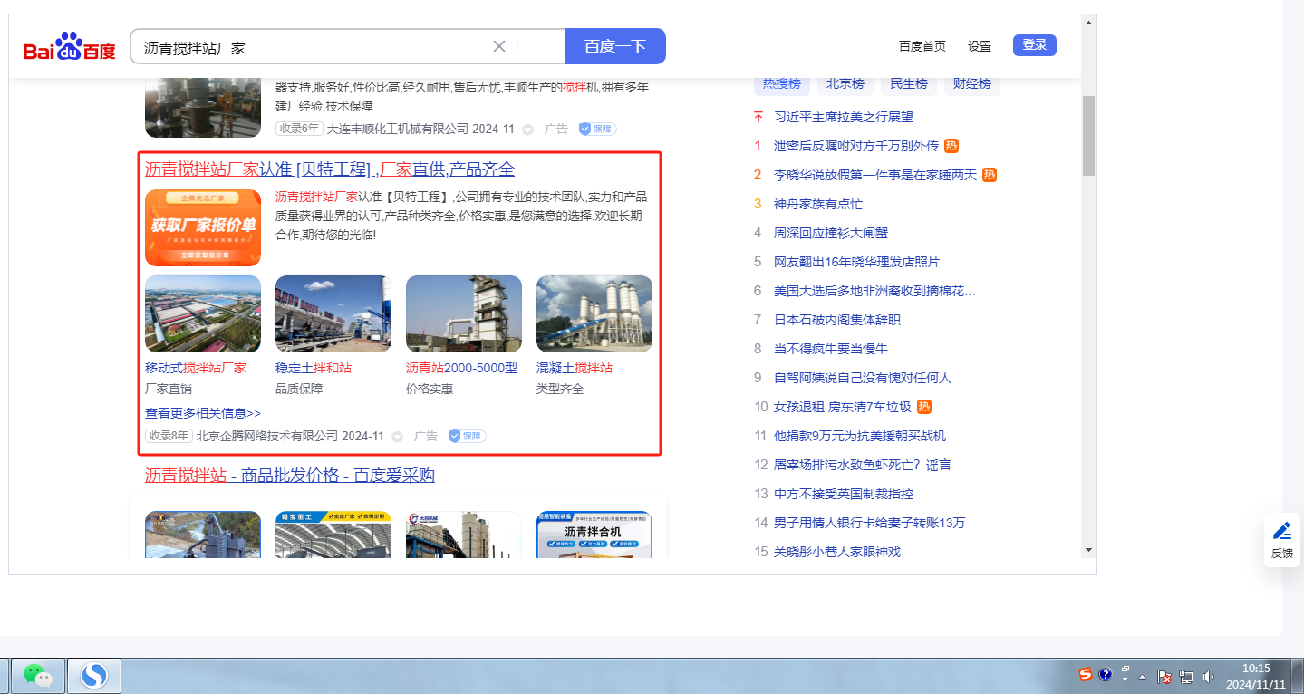
Task: Show hidden system tray icons
Action: [x=1142, y=677]
